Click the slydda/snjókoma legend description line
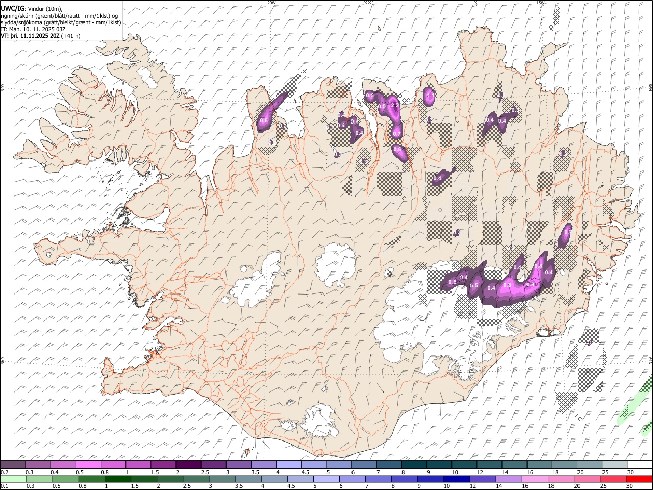Screen dimensions: 653x490 point(61,22)
